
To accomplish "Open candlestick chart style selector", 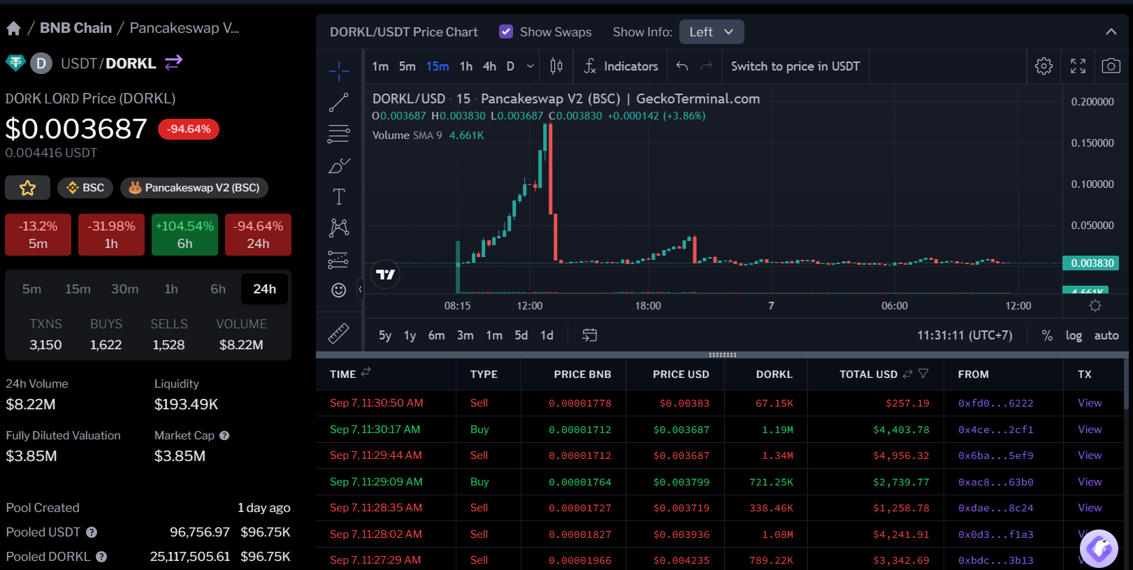I will click(x=556, y=66).
